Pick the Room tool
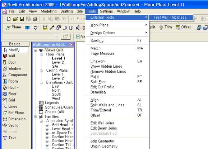Viewport: 208px width, 149px height. coord(10,81)
